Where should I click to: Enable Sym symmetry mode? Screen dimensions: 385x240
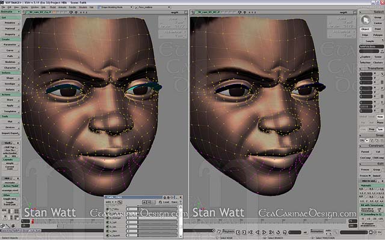[x=379, y=130]
